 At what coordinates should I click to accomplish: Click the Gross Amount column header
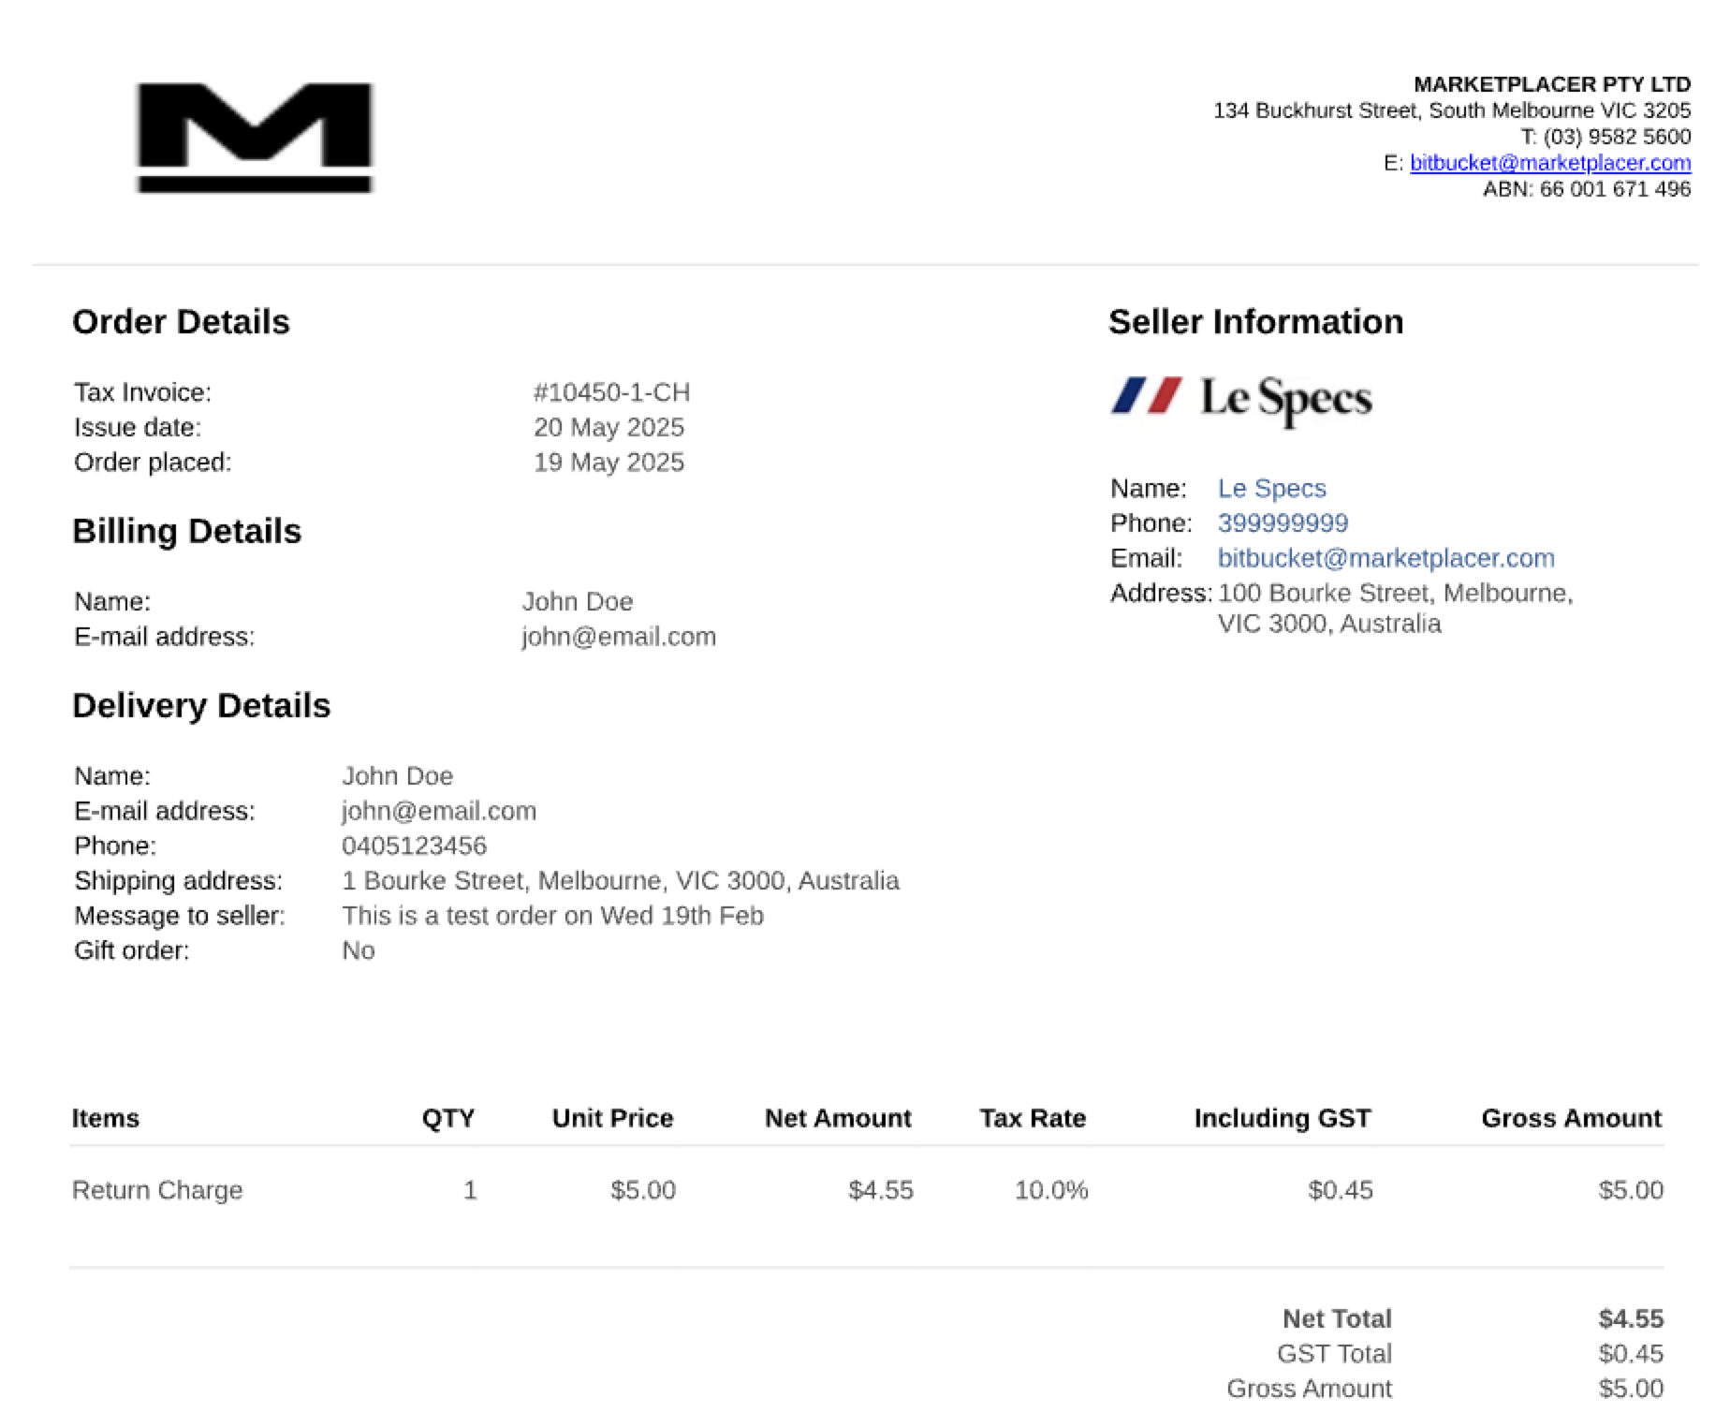1571,1118
